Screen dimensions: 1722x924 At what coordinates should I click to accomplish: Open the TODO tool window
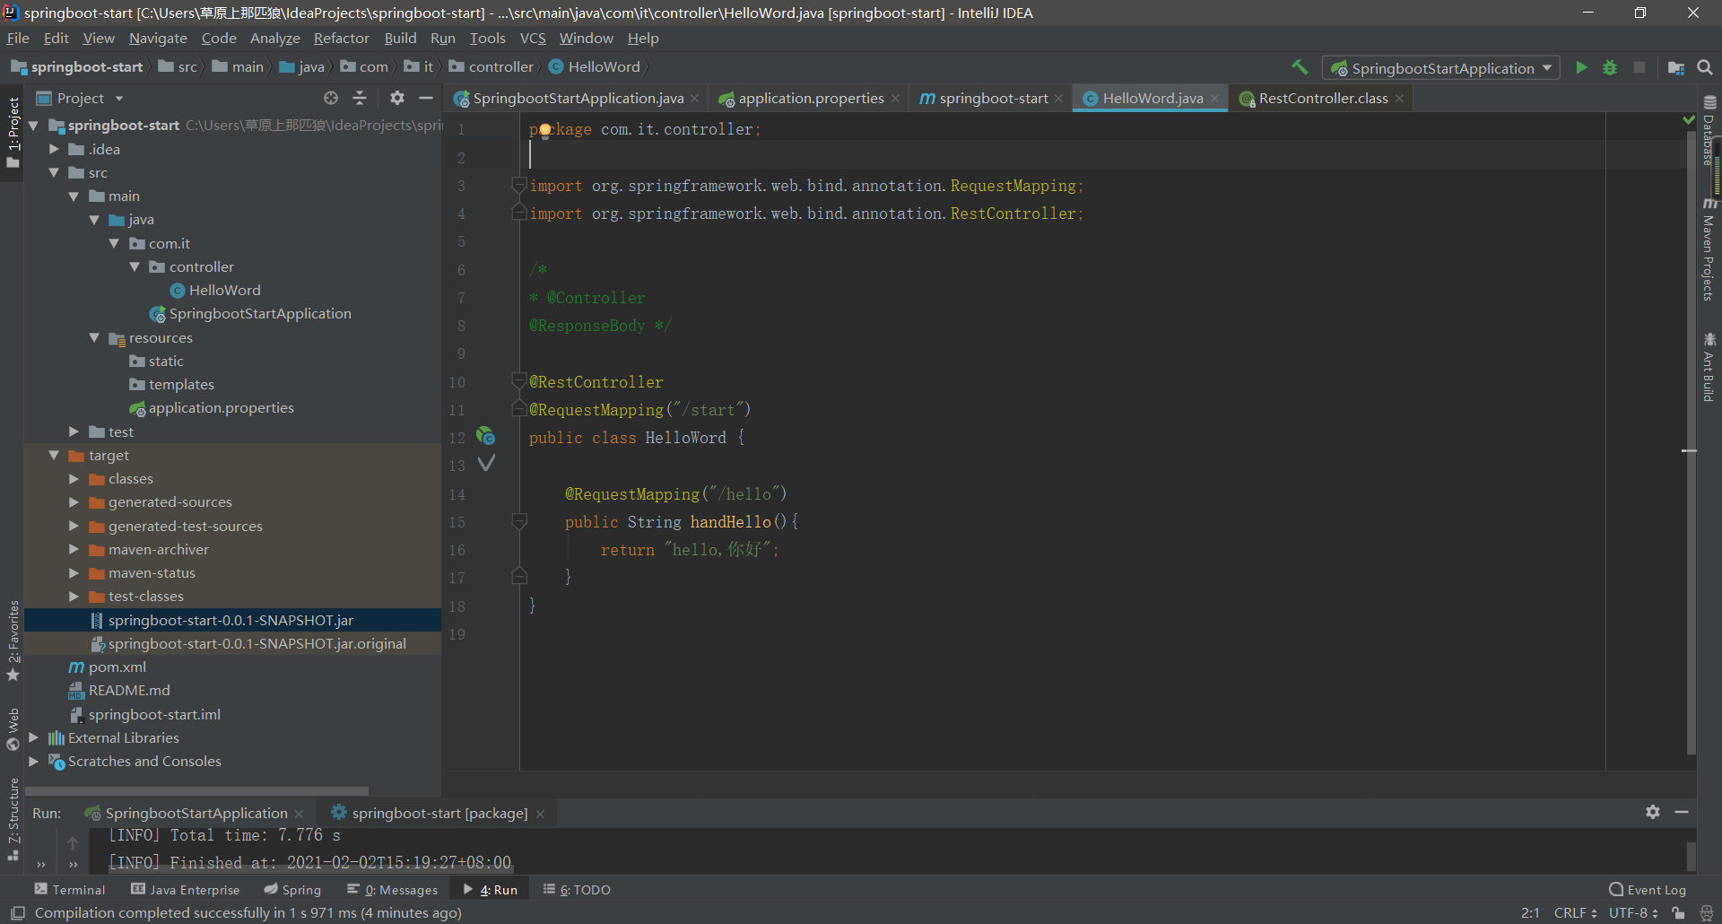click(577, 890)
